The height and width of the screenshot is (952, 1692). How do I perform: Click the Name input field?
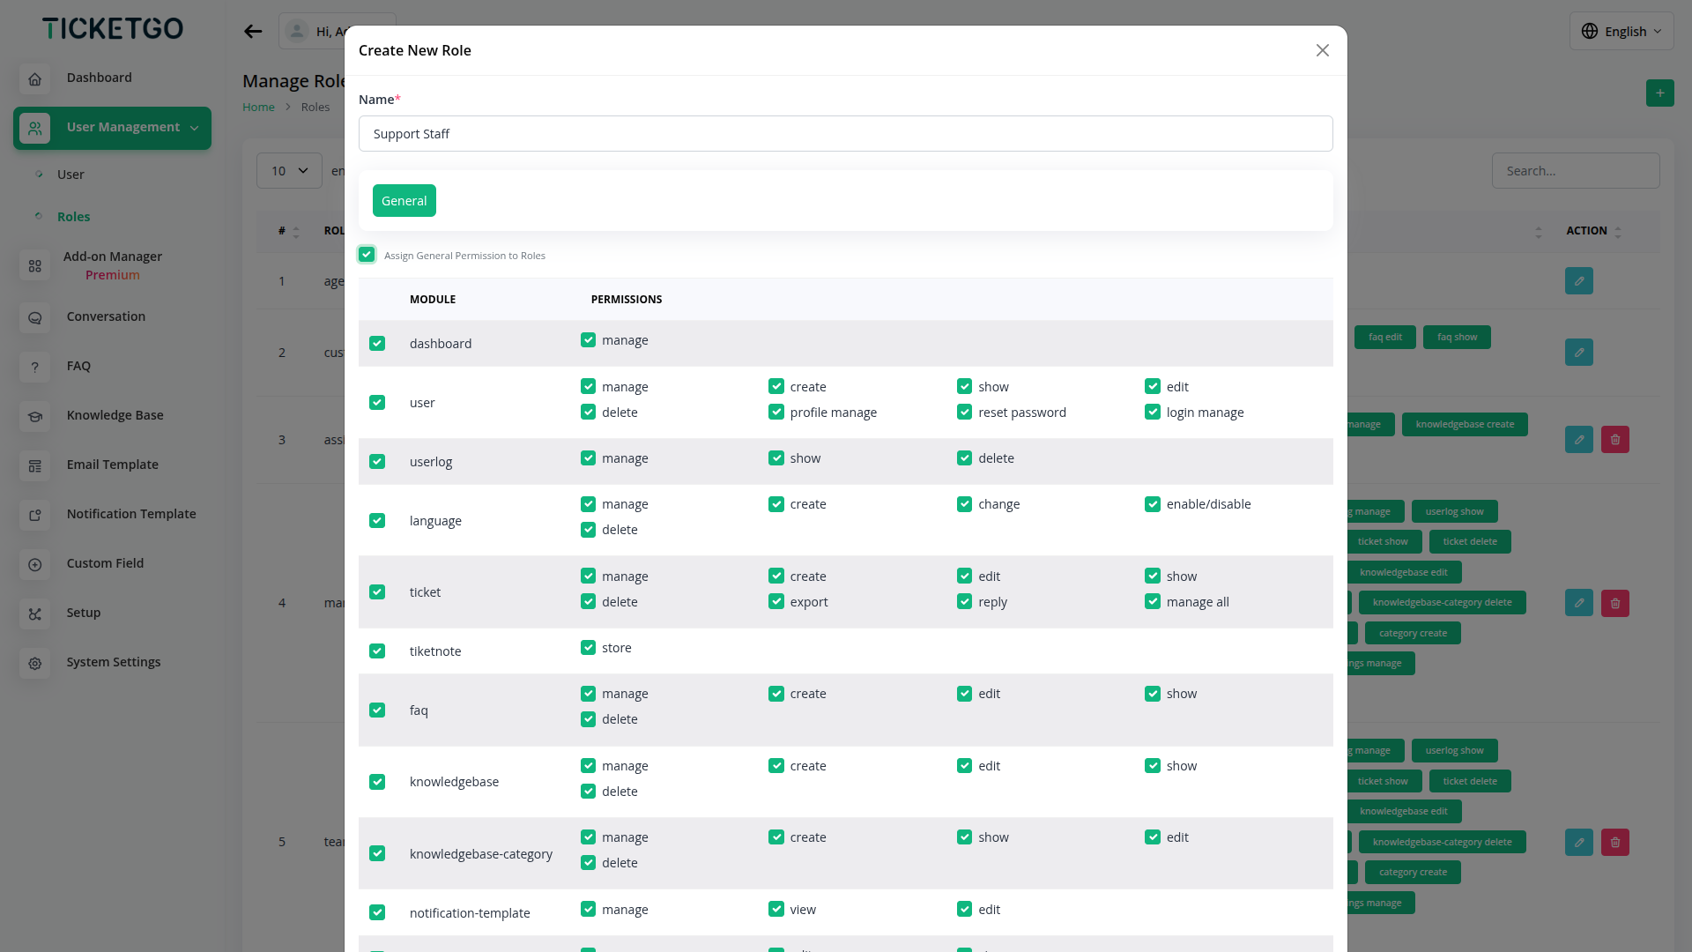click(x=845, y=134)
